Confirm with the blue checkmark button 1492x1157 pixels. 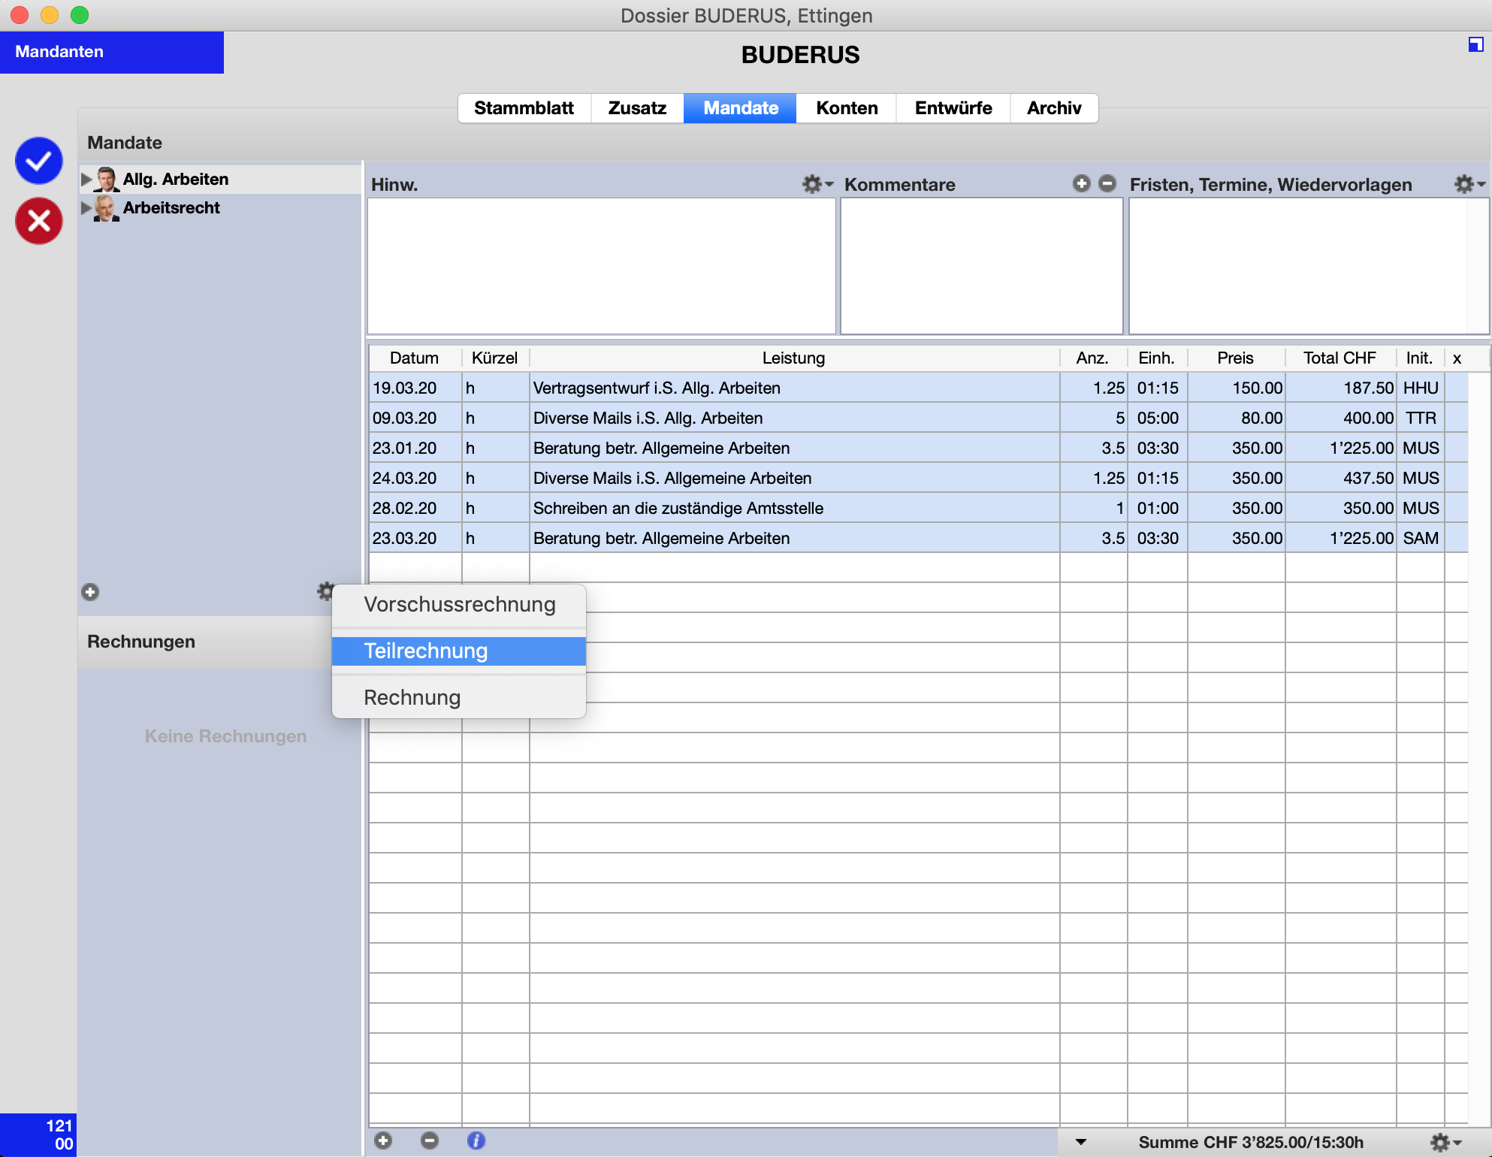[x=38, y=161]
